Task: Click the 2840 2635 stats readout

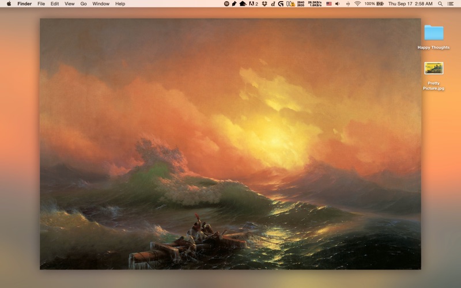Action: coord(300,4)
